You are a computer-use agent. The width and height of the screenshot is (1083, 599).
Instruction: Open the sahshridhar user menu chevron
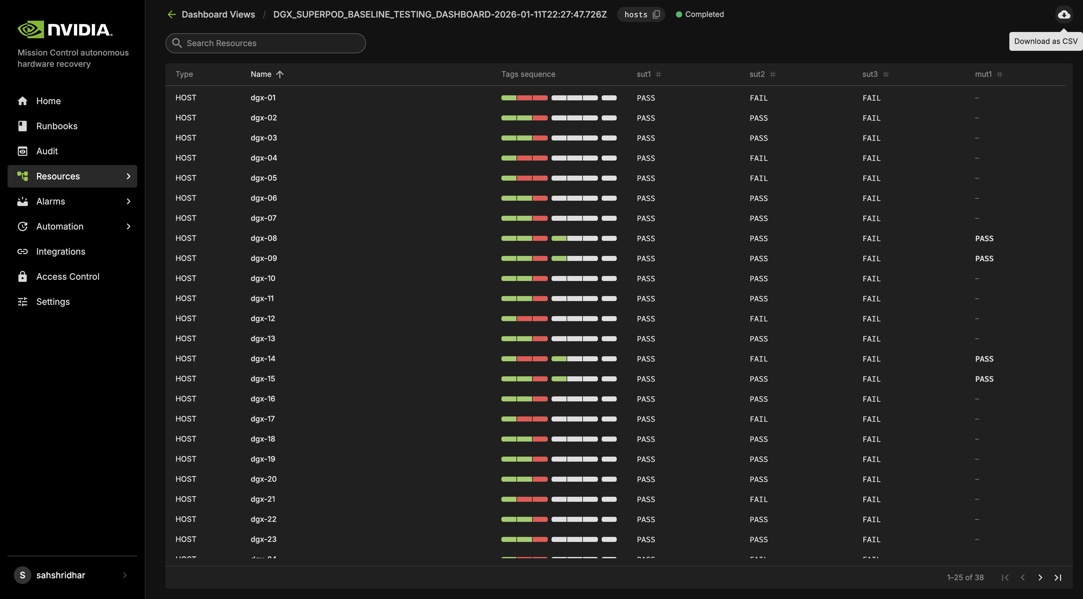[124, 575]
